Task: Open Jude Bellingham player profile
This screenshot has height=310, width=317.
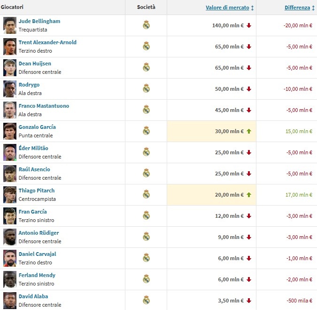Action: click(x=39, y=21)
